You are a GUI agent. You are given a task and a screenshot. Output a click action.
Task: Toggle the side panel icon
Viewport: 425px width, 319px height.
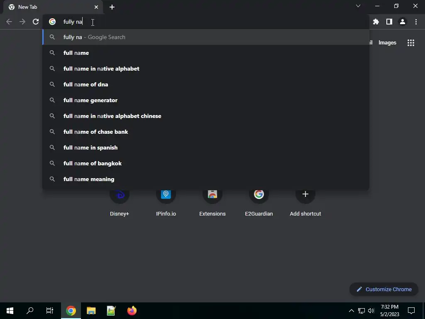pos(389,22)
